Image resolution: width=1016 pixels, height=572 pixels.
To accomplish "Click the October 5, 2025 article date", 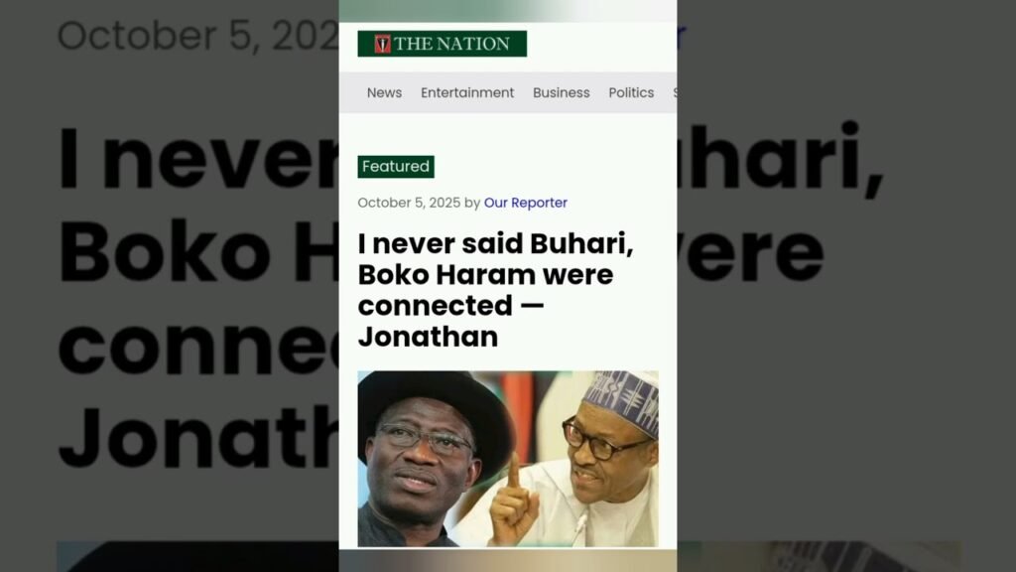I will click(x=409, y=203).
